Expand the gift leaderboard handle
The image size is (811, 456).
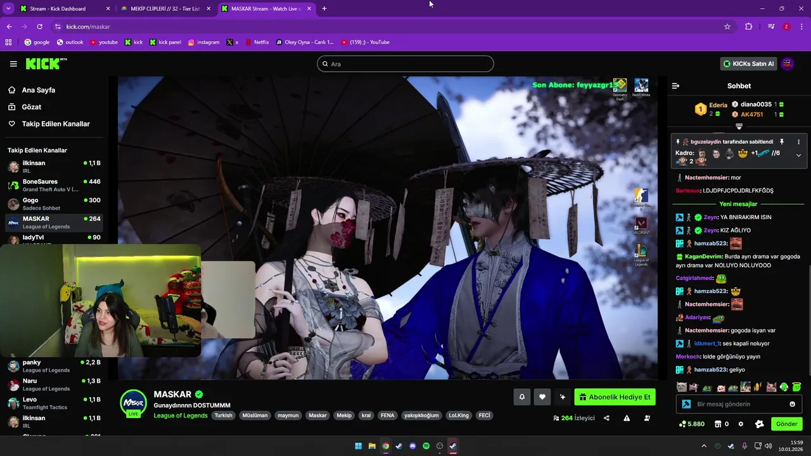(739, 127)
